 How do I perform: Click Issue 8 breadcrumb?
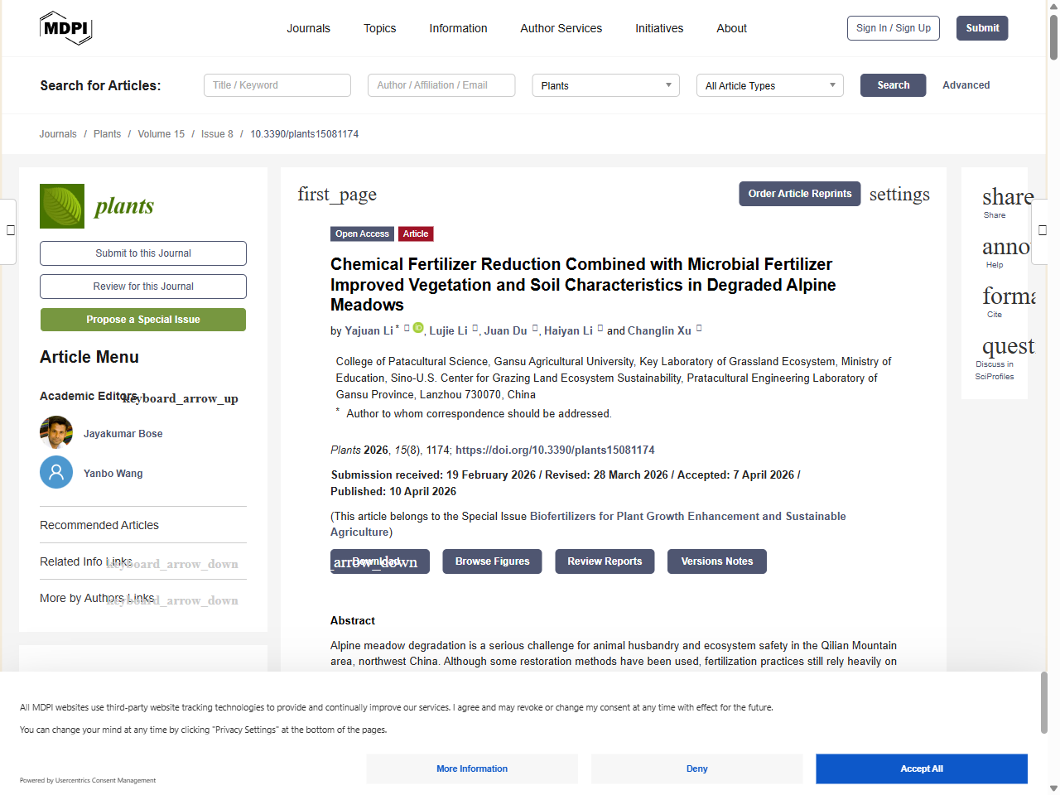[217, 134]
